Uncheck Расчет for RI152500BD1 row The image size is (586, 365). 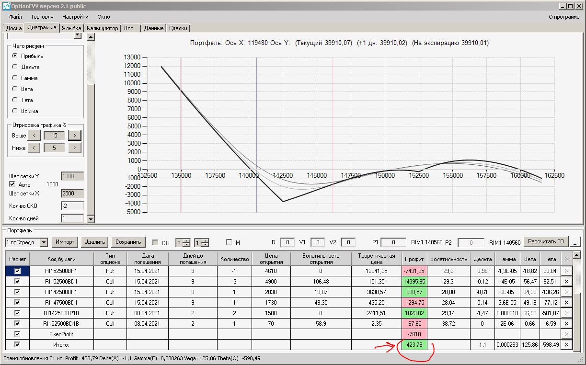click(x=17, y=282)
